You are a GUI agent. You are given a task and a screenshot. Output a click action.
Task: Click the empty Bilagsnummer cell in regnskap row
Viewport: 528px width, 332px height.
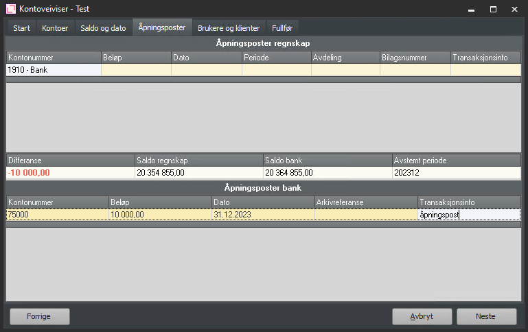(x=415, y=70)
